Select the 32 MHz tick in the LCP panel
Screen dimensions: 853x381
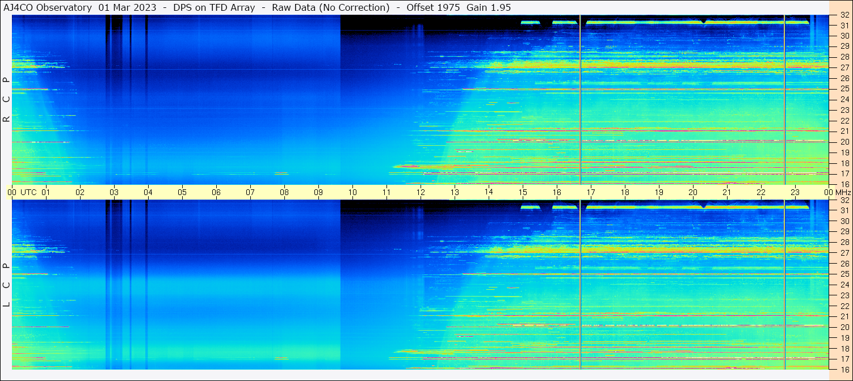(844, 200)
